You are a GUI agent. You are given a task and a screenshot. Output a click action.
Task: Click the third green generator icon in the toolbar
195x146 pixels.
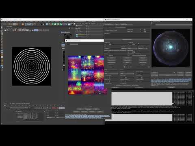(58, 24)
